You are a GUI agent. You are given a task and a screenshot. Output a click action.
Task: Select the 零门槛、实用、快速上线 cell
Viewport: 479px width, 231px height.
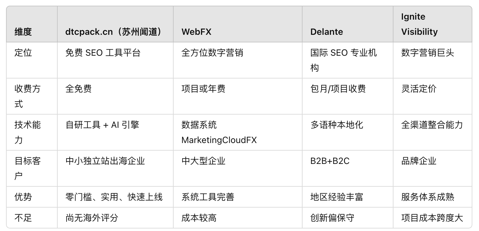point(114,197)
